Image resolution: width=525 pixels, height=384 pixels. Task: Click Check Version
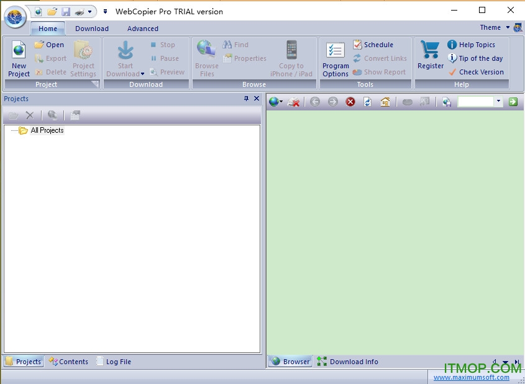[x=476, y=72]
